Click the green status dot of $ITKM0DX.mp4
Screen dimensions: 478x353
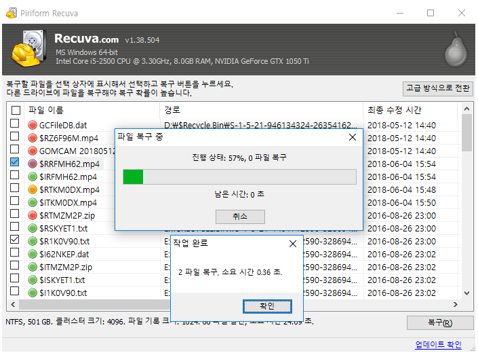(33, 202)
